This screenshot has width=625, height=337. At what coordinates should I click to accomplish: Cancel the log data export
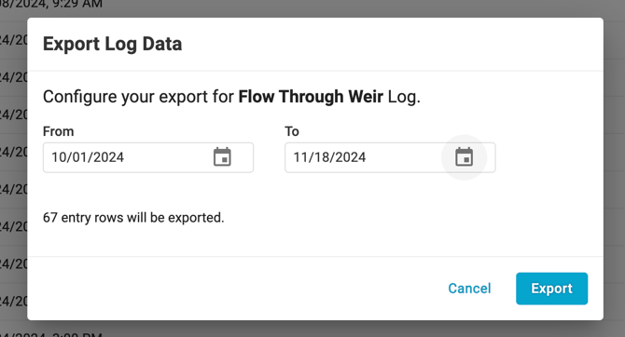(469, 289)
